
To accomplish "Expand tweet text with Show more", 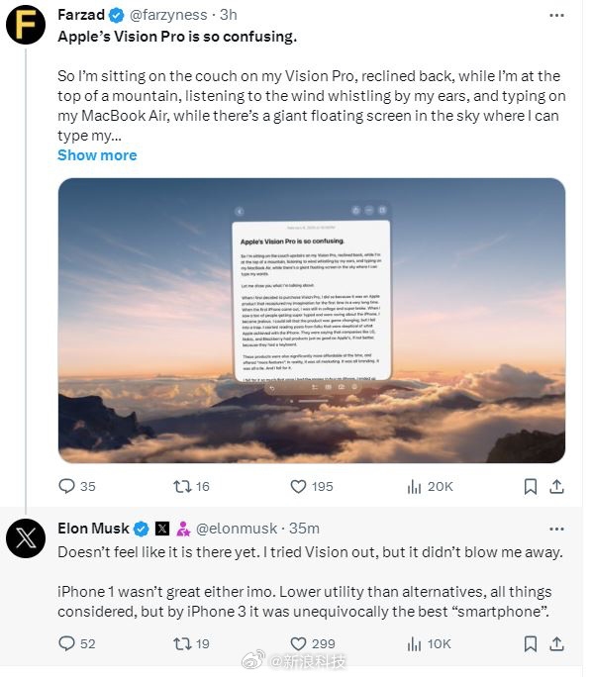I will coord(97,155).
